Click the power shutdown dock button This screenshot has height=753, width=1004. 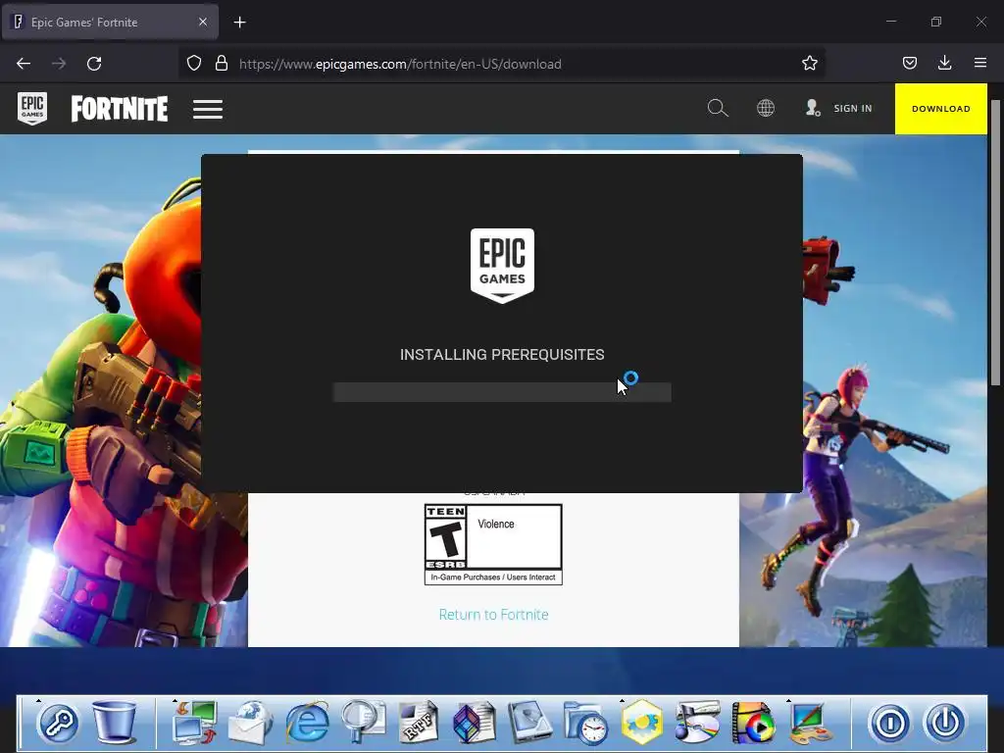945,723
